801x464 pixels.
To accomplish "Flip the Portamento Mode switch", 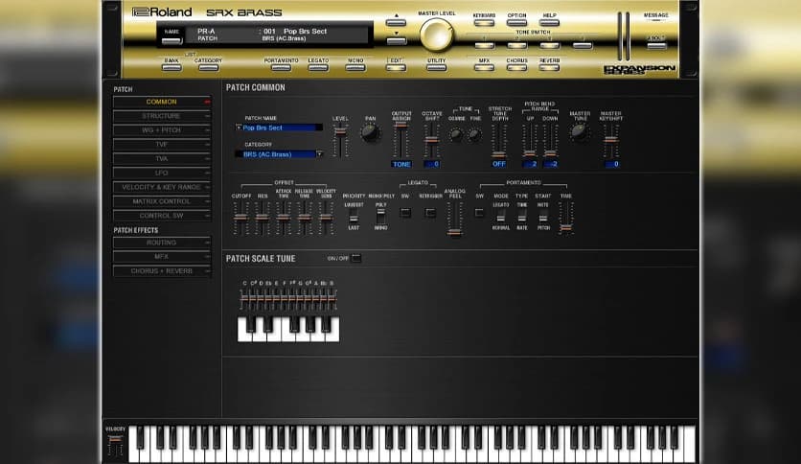I will point(500,216).
